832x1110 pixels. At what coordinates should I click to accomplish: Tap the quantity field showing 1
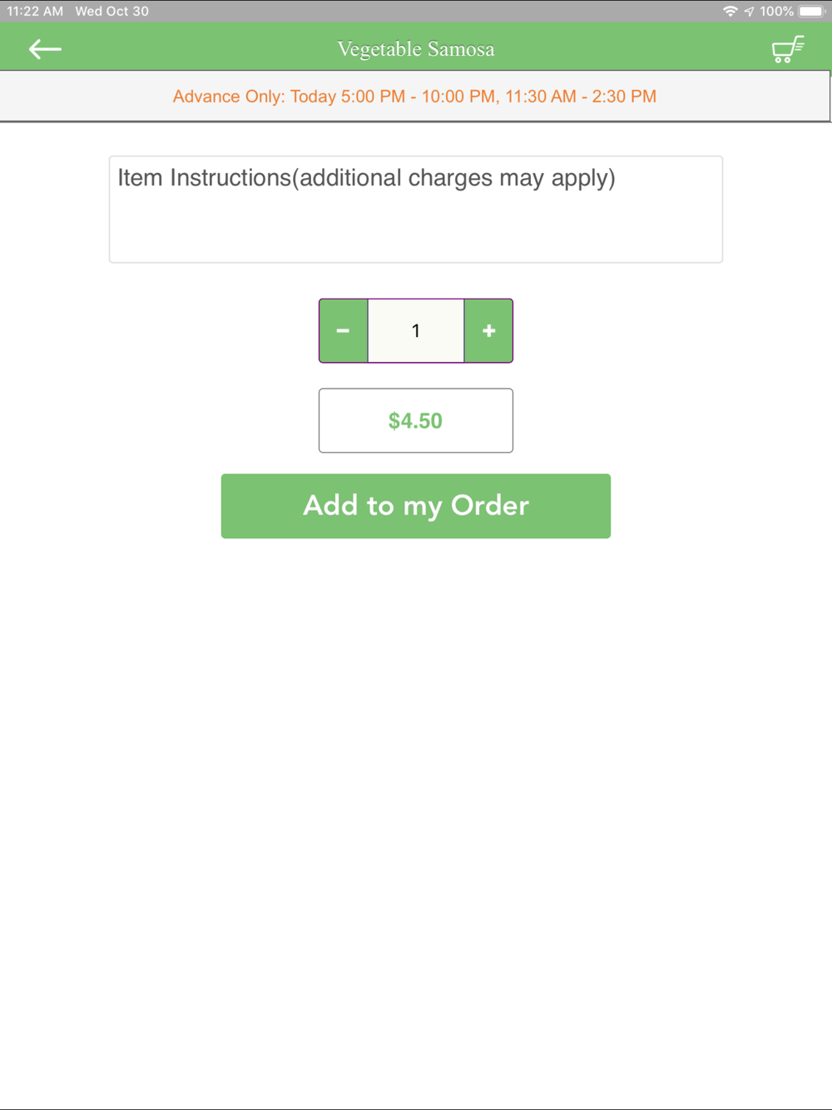tap(416, 331)
